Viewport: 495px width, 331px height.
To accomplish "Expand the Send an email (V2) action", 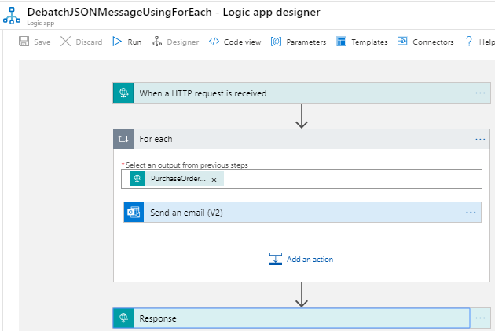I will click(x=302, y=212).
